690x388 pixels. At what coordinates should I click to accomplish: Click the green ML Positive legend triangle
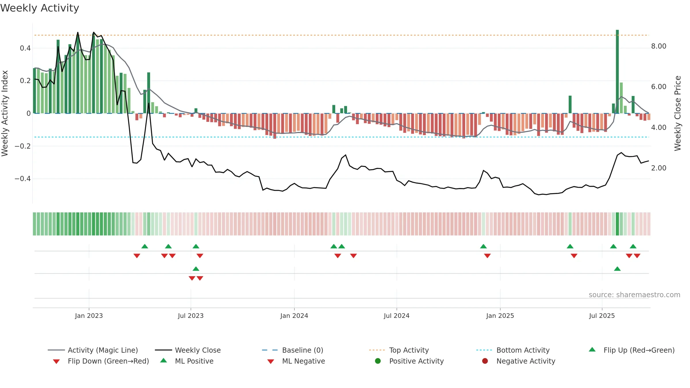click(x=164, y=360)
